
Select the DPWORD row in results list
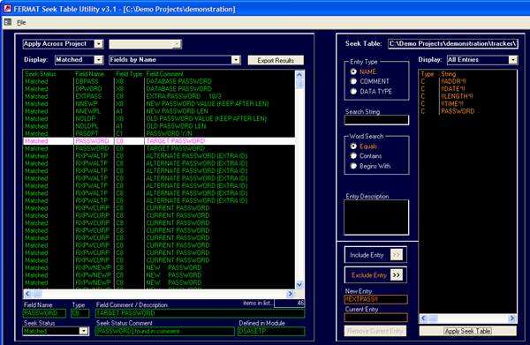[x=159, y=89]
